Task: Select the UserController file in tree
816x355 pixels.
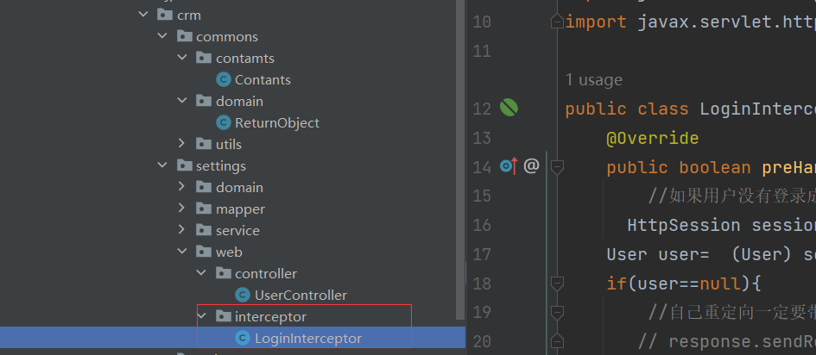Action: tap(300, 296)
